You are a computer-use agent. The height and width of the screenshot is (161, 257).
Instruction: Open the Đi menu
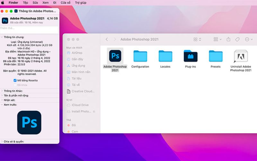point(55,3)
